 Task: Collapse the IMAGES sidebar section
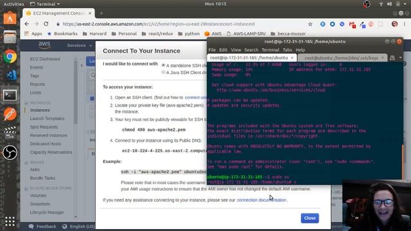(26, 162)
